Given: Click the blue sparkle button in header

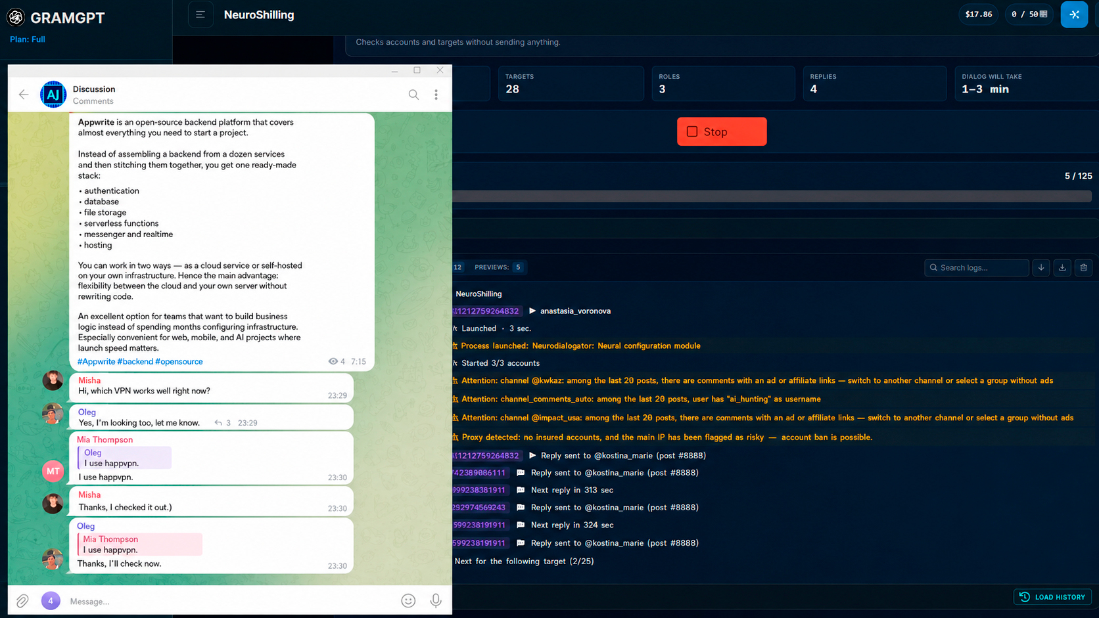Looking at the screenshot, I should [1074, 14].
